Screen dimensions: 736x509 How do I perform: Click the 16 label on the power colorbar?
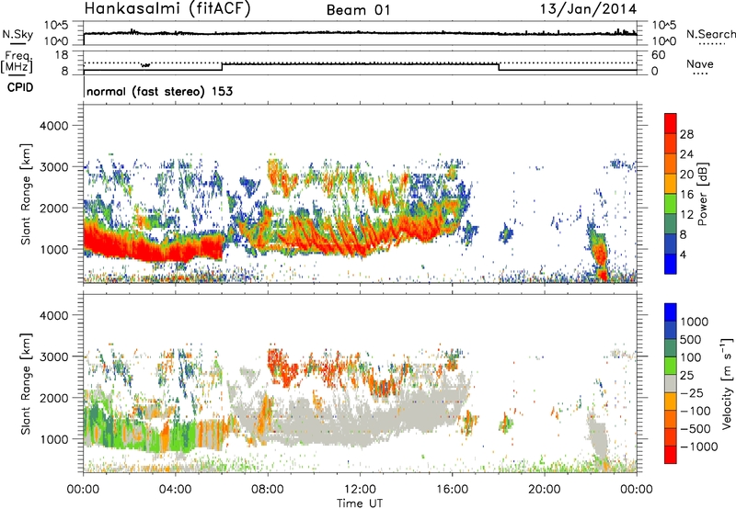pyautogui.click(x=686, y=195)
